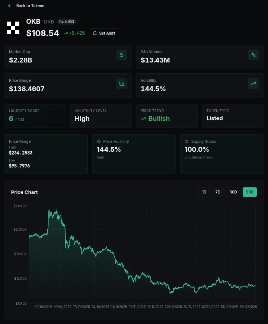268x324 pixels.
Task: Click the lightning Price Volatility icon
Action: [99, 141]
